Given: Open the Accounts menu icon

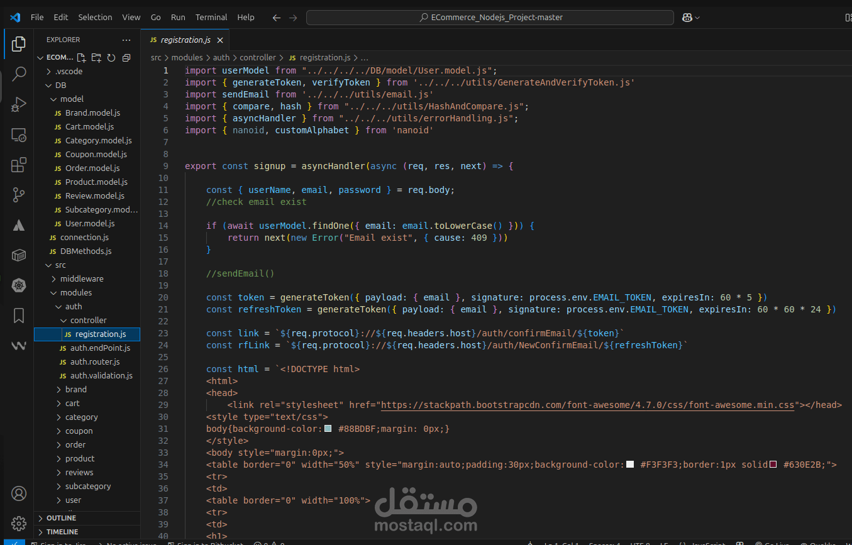Looking at the screenshot, I should [x=19, y=493].
